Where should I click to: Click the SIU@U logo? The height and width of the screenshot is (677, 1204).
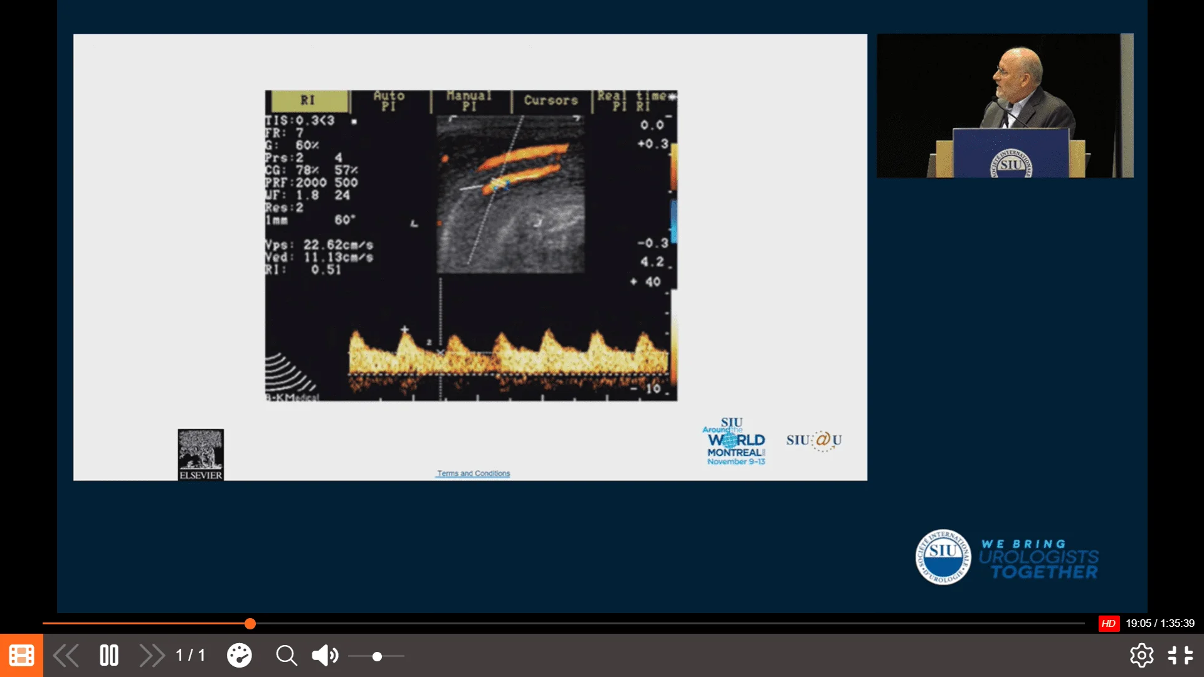[814, 441]
